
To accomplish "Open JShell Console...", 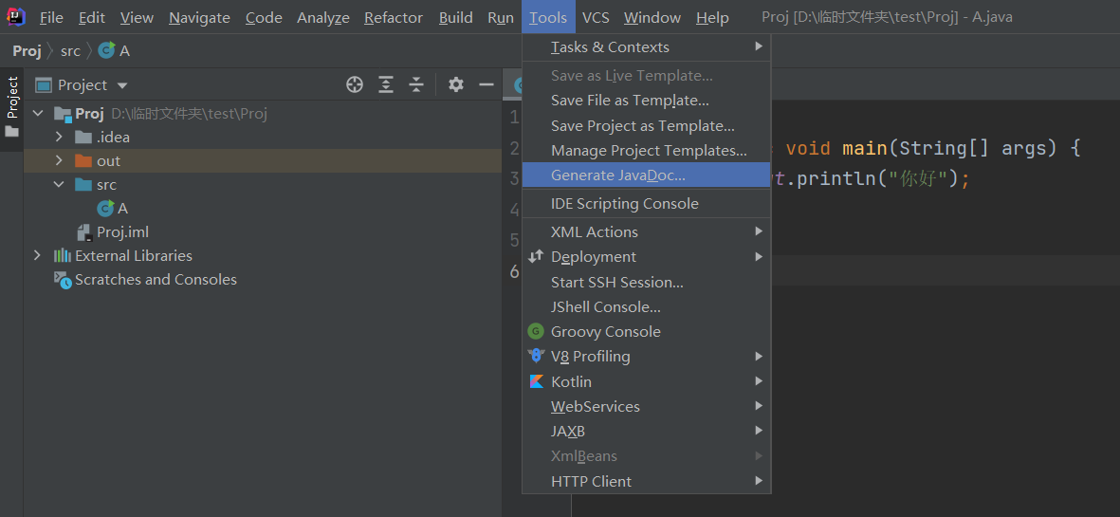I will tap(647, 307).
